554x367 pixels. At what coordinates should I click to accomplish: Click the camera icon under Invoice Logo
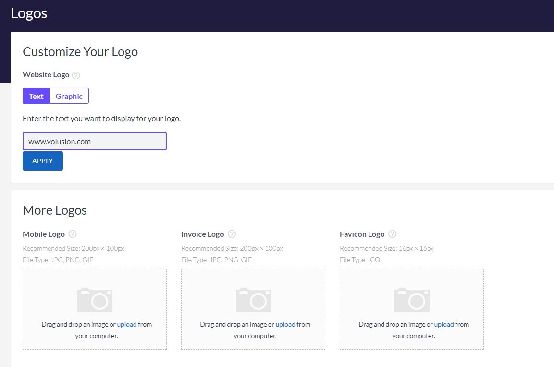click(253, 300)
